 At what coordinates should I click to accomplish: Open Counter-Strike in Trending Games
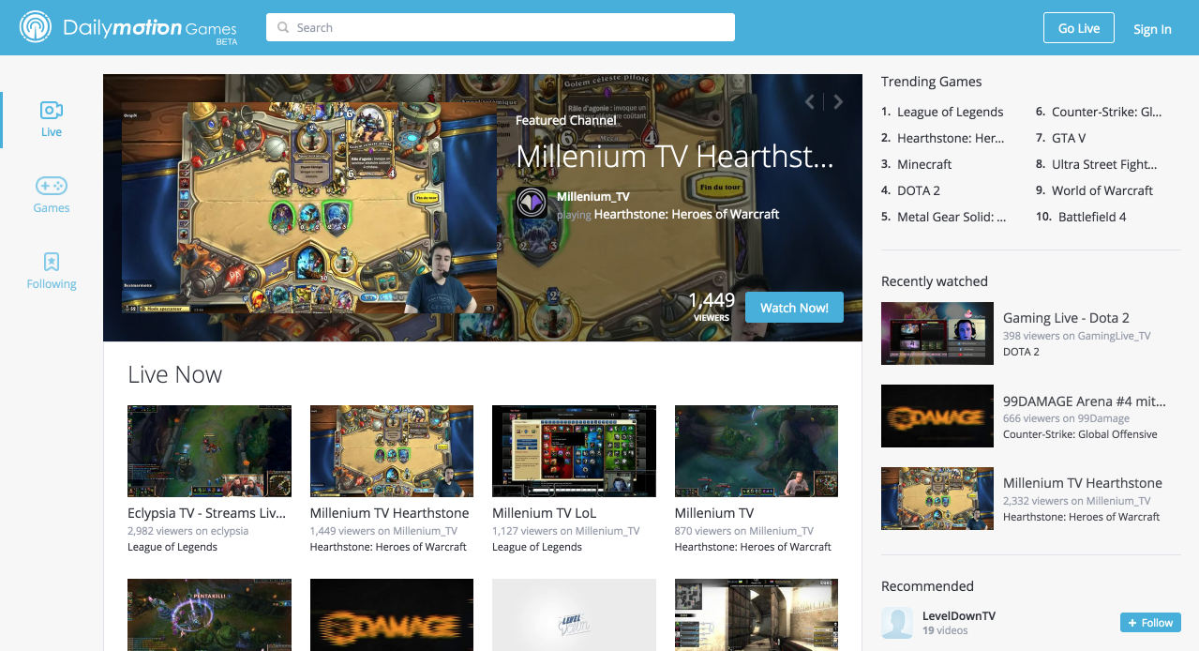click(1107, 112)
